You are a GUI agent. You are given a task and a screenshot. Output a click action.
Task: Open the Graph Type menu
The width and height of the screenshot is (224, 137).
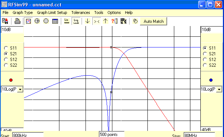[23, 12]
